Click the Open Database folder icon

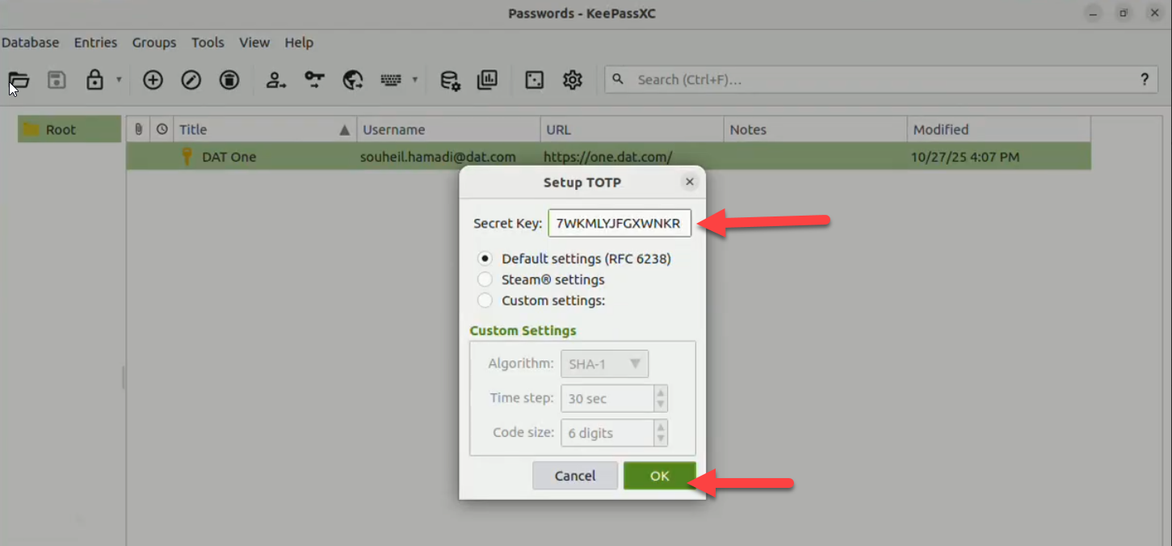19,80
